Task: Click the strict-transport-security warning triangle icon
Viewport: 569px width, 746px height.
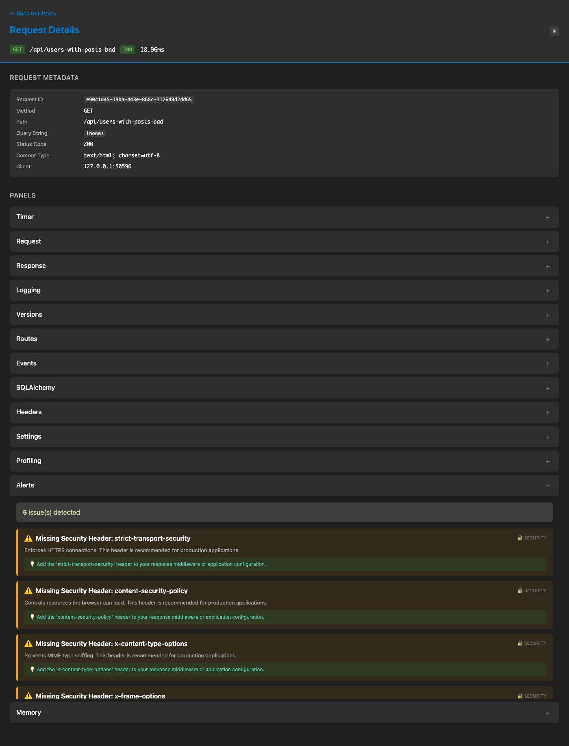Action: (28, 538)
